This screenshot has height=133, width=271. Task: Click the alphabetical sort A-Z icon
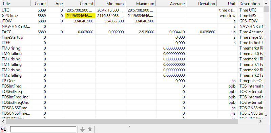[4, 129]
